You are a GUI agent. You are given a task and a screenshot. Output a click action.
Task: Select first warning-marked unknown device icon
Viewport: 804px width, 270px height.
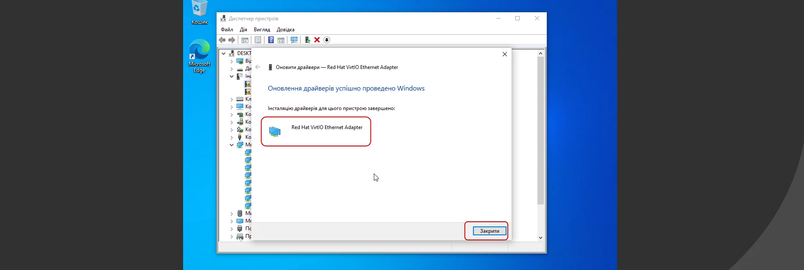[248, 84]
